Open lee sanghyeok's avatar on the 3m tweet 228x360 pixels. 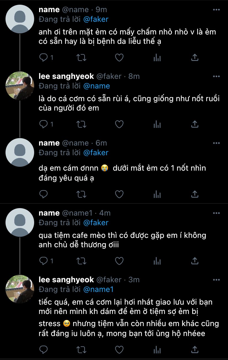20,289
